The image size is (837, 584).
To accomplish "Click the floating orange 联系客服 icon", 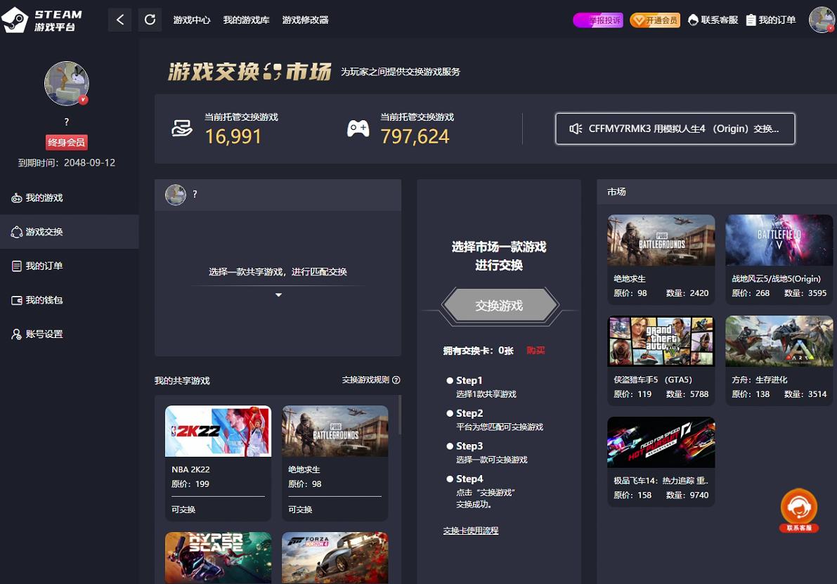I will 798,510.
